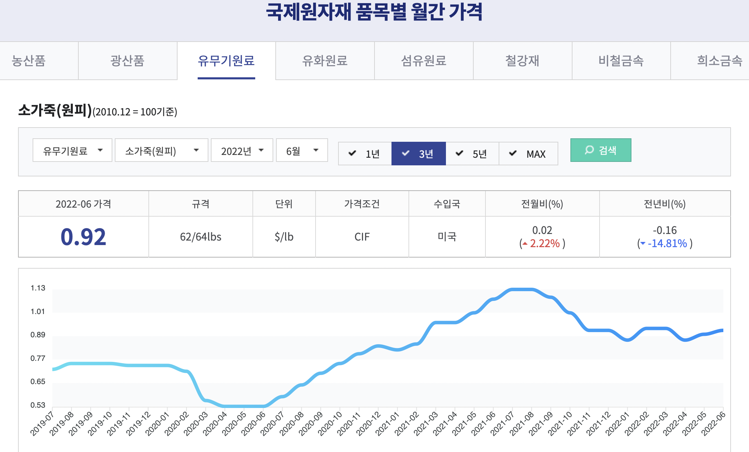Switch to the 농산품 tab
This screenshot has width=749, height=452.
coord(29,61)
